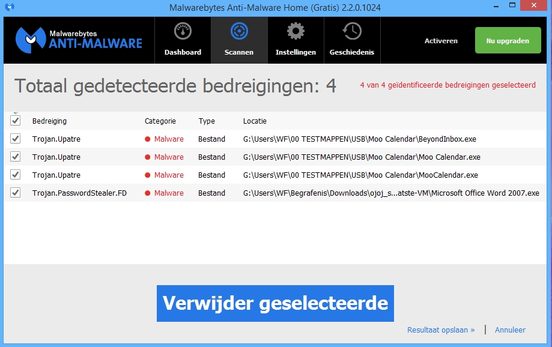Open the Dashboard gauge icon
The width and height of the screenshot is (552, 347).
tap(183, 31)
